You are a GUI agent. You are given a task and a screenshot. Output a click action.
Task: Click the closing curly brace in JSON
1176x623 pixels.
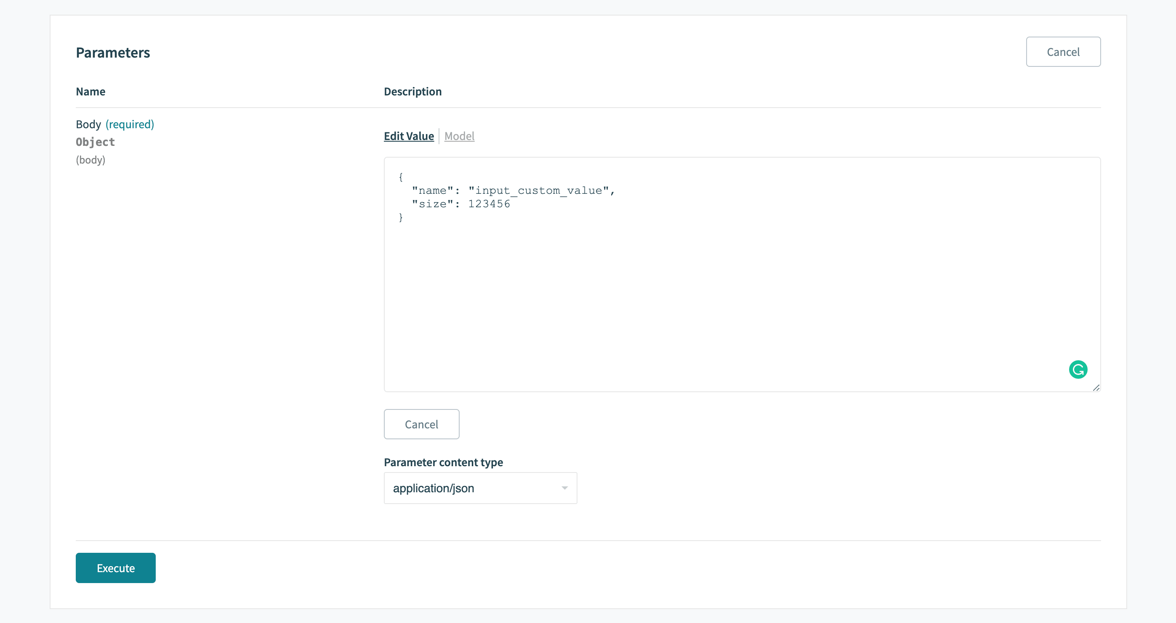[401, 218]
